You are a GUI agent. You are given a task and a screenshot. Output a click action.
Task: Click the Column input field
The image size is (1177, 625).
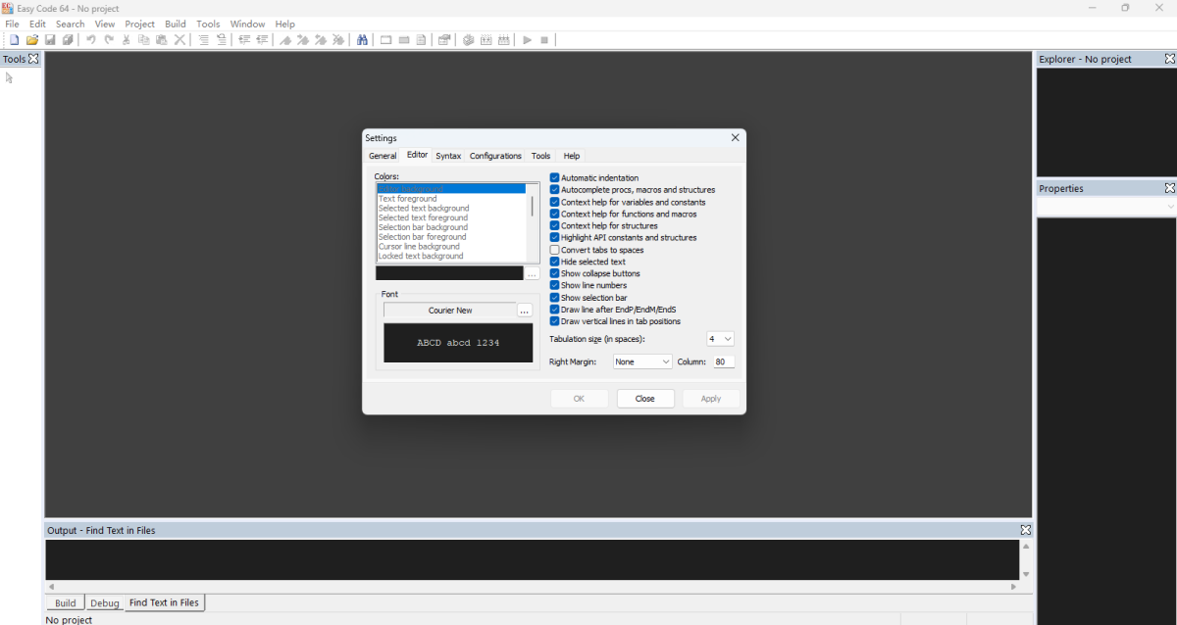pyautogui.click(x=723, y=361)
